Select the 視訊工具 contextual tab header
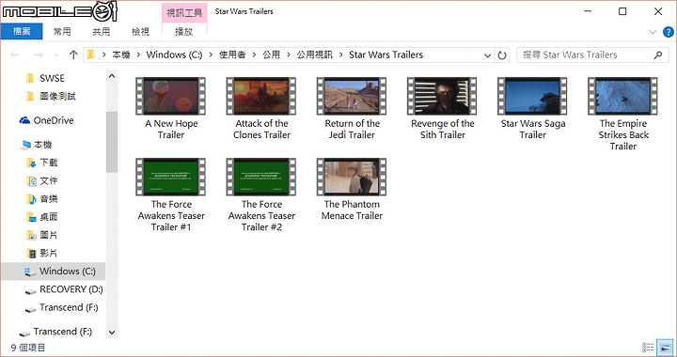Image resolution: width=677 pixels, height=357 pixels. [x=184, y=13]
